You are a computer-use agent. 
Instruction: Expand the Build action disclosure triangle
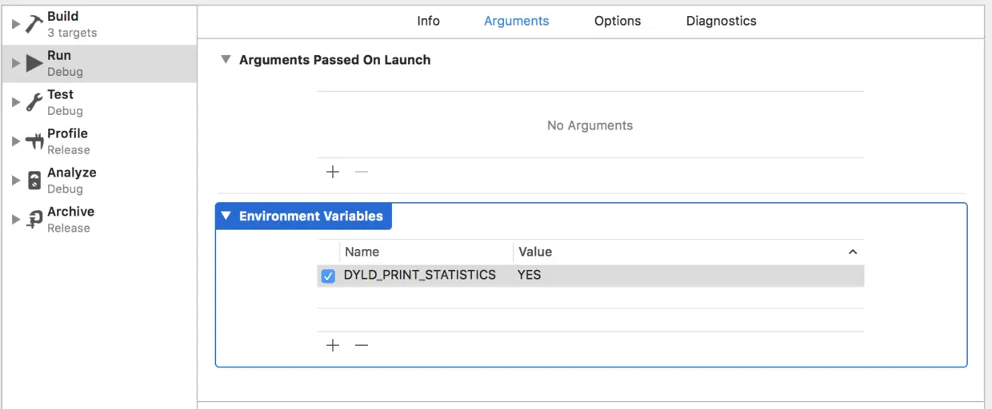tap(15, 24)
